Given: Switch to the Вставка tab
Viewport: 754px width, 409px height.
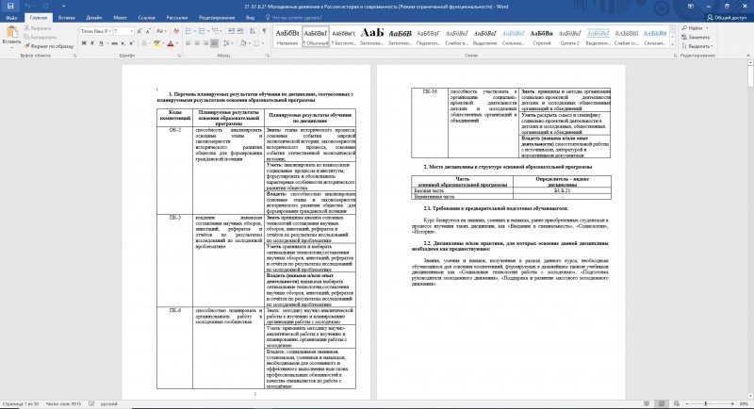Looking at the screenshot, I should (x=66, y=18).
